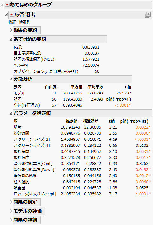Click the p値(Prob>|t|) column header
The width and height of the screenshot is (153, 225).
pos(134,121)
